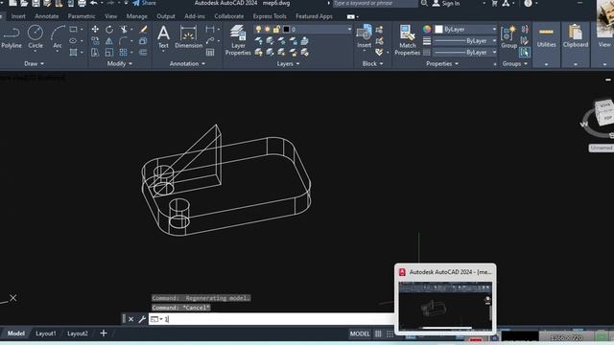Image resolution: width=614 pixels, height=345 pixels.
Task: Expand the Draw panel dropdown
Action: coord(35,64)
